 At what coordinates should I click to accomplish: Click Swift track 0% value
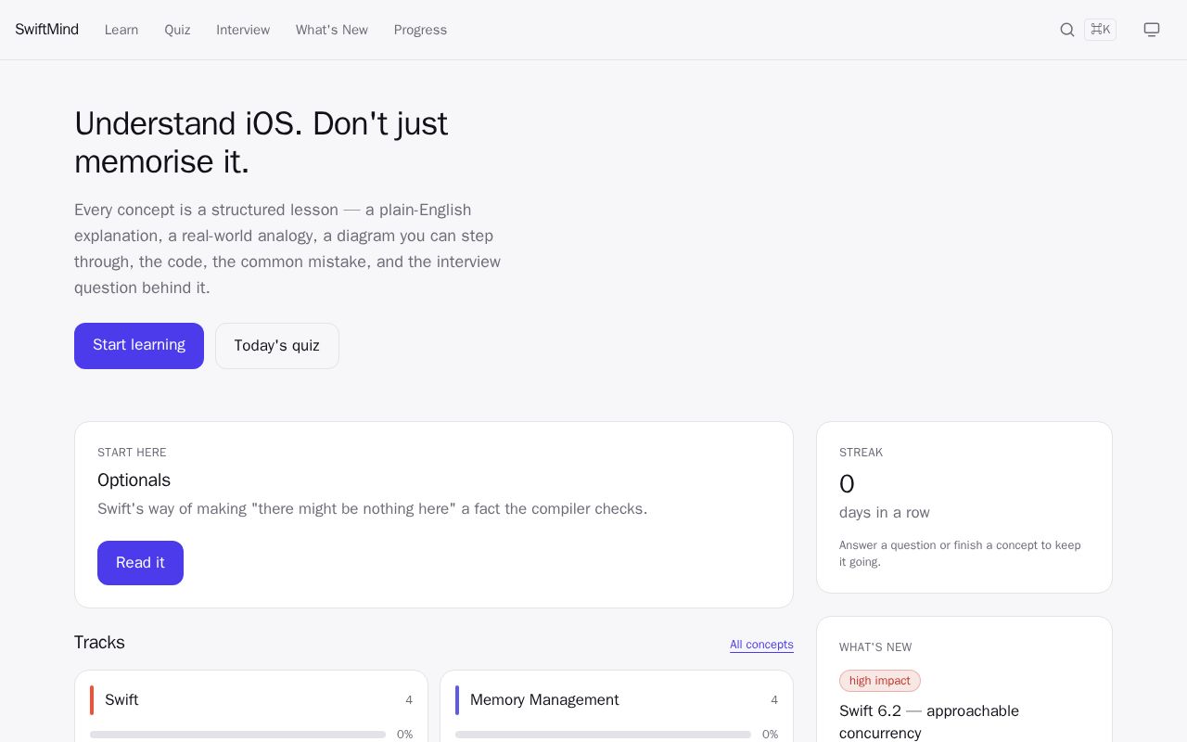[404, 735]
